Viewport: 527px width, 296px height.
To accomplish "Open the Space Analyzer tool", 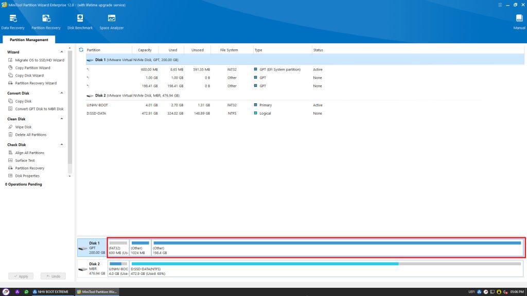I will [x=112, y=22].
